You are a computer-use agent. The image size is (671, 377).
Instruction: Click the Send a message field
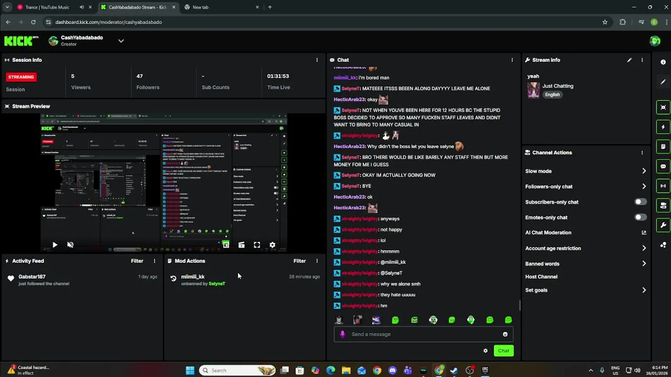coord(425,334)
